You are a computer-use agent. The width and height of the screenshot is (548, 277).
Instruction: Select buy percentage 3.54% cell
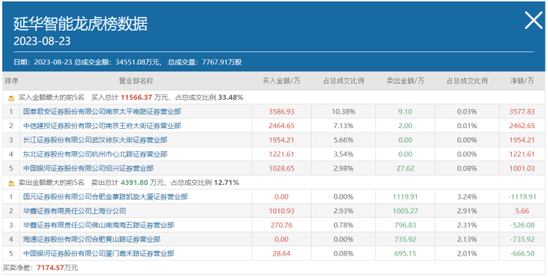(x=344, y=154)
